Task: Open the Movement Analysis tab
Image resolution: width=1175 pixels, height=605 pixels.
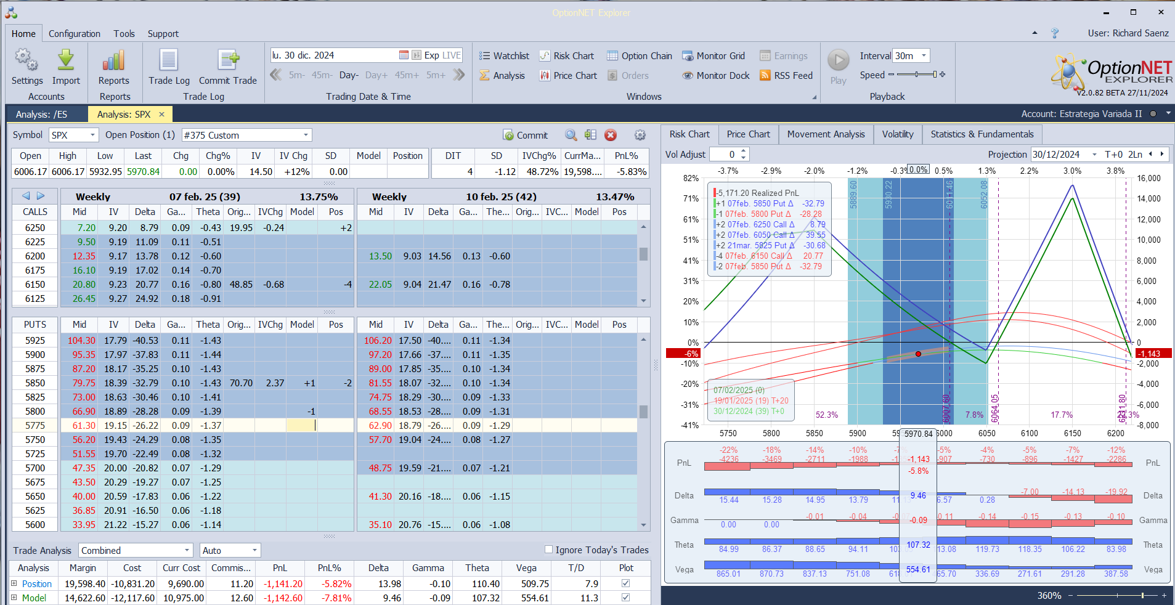Action: point(826,134)
